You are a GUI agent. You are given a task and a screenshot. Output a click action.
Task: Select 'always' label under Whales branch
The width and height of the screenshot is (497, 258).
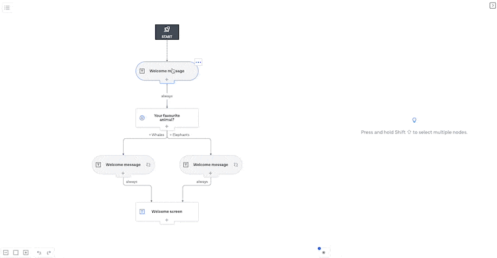[132, 182]
